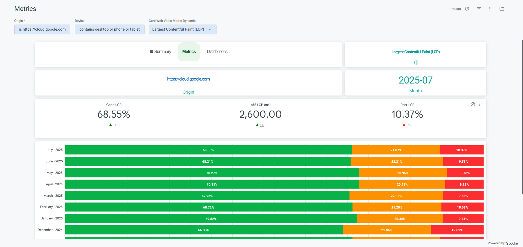Click the February - 2025 axis label
This screenshot has width=523, height=247.
click(51, 207)
